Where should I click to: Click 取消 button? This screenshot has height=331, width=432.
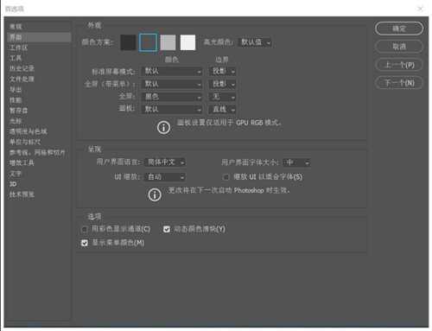coord(399,47)
